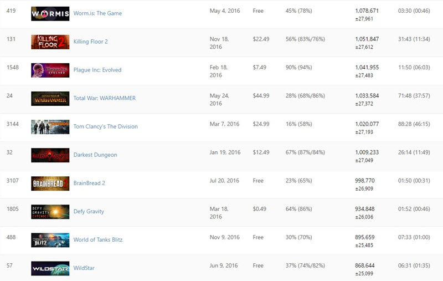This screenshot has height=281, width=443.
Task: Click the Total War Warhammer banner thumbnail
Action: [x=50, y=99]
